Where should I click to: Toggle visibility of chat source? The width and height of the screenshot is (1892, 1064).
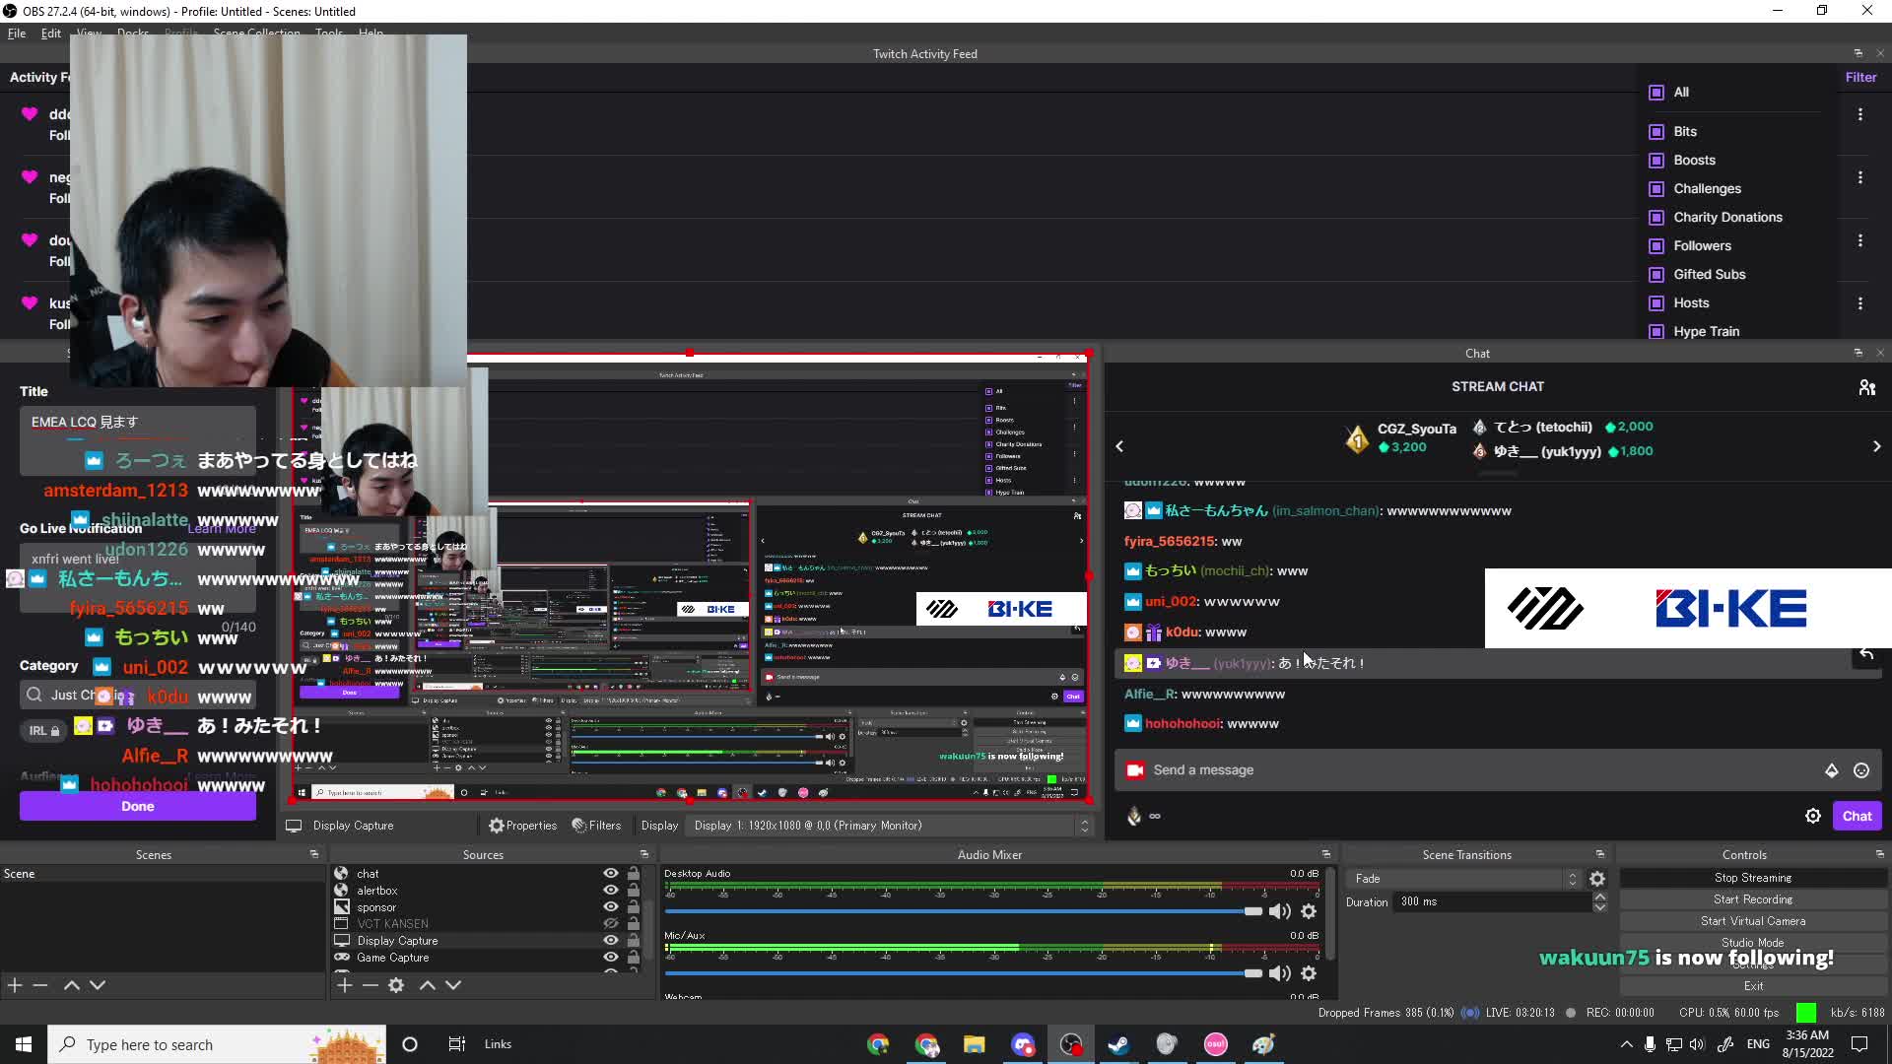pos(611,874)
